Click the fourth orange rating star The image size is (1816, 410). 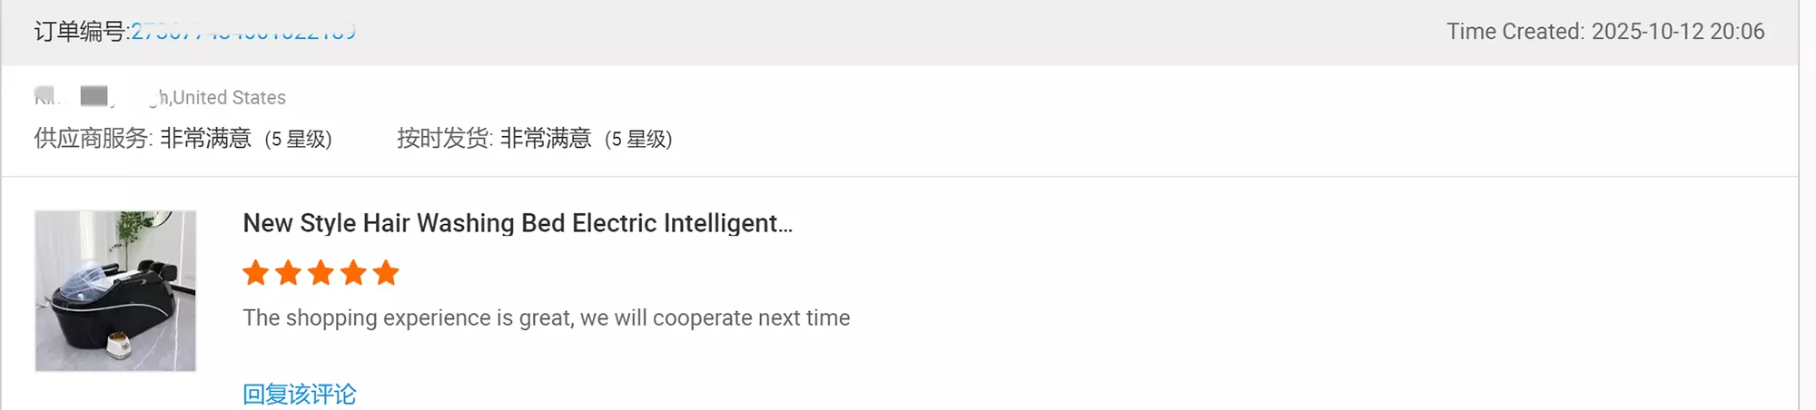pyautogui.click(x=354, y=272)
